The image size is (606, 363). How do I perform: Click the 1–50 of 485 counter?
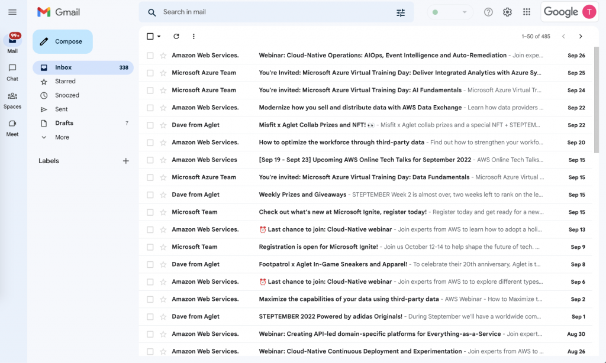(536, 36)
